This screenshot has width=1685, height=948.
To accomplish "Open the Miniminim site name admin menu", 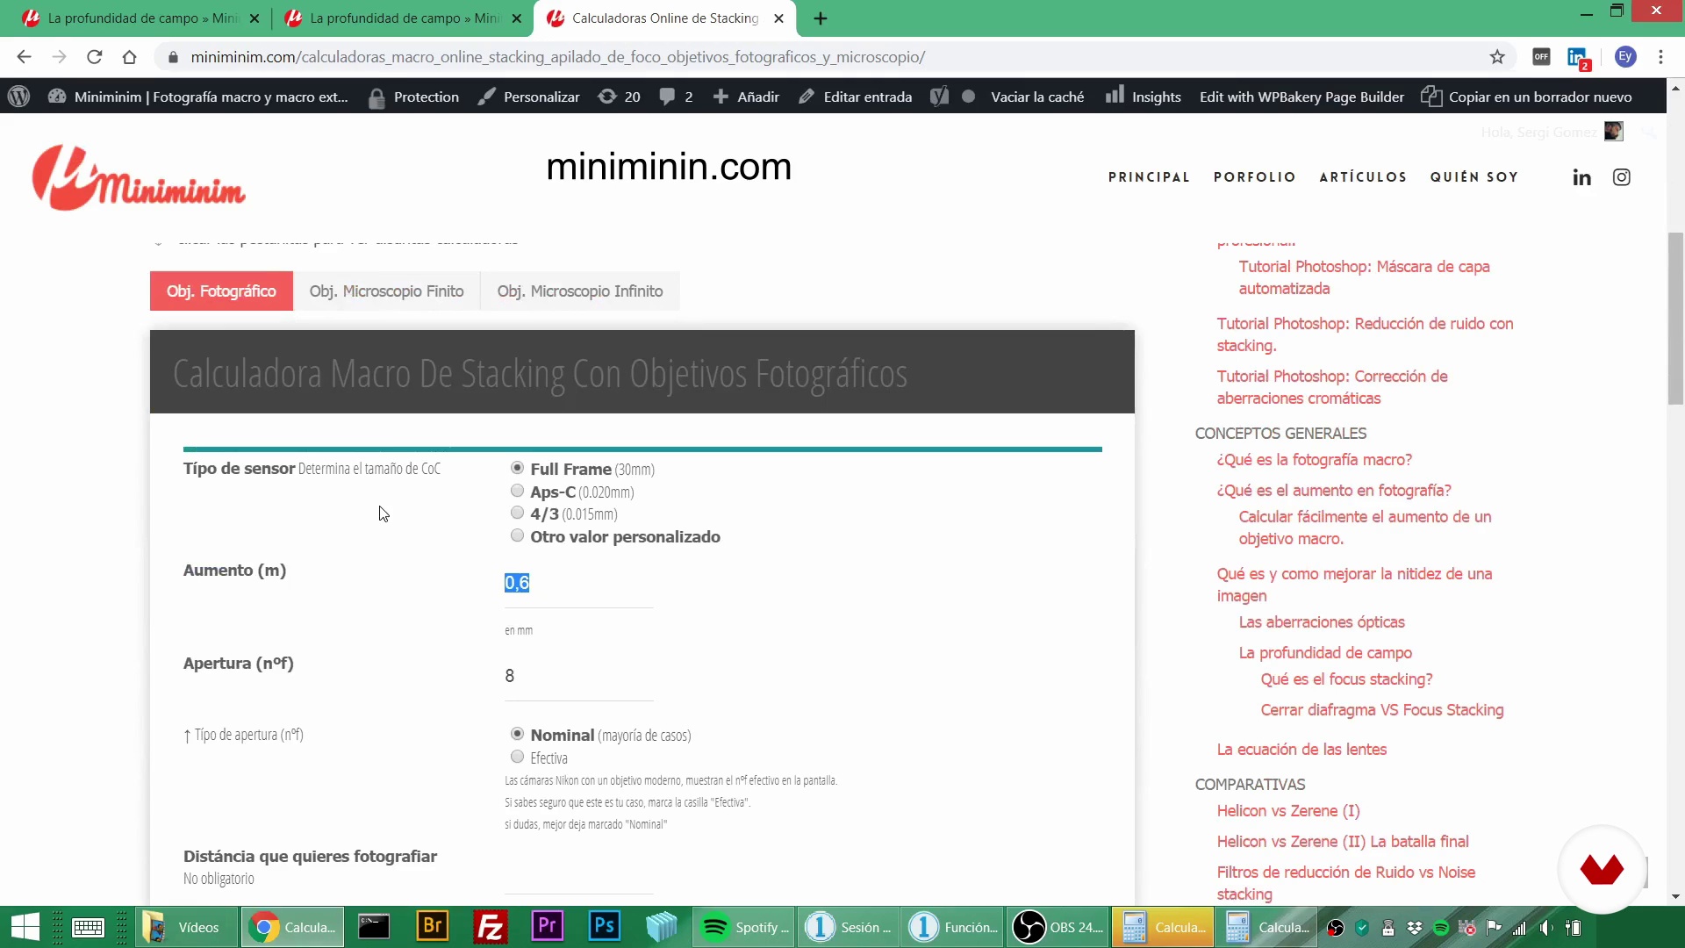I will pyautogui.click(x=199, y=97).
